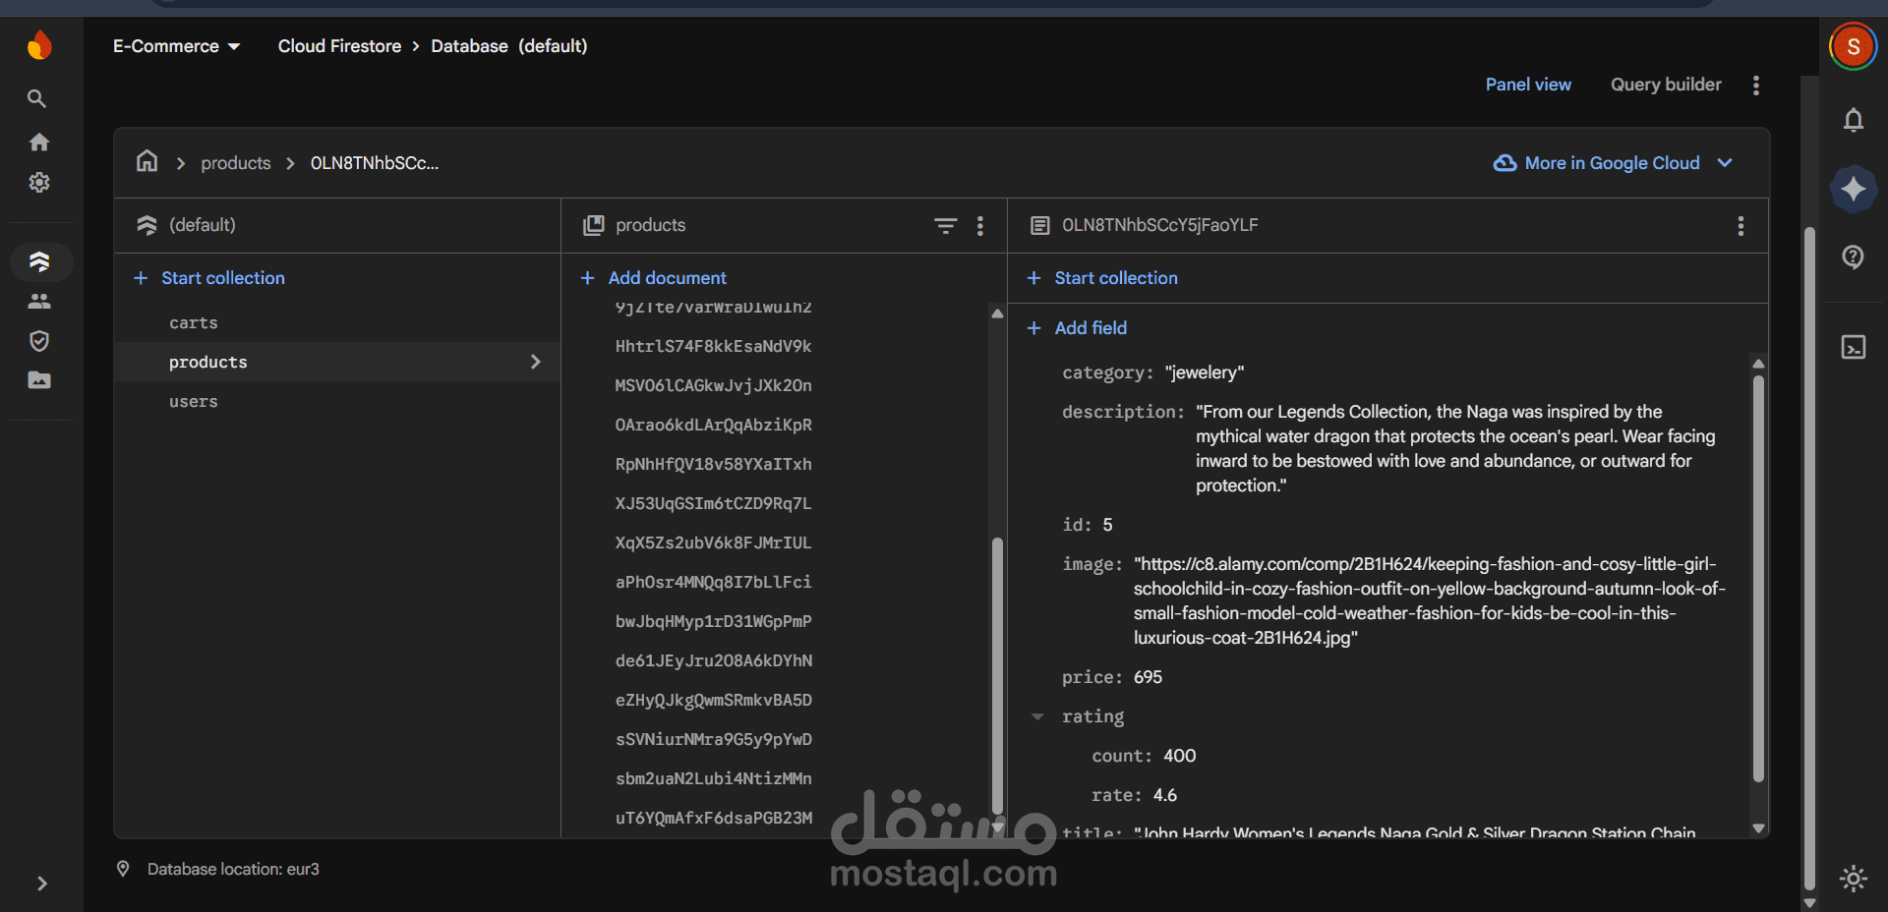
Task: Open the App Check shield icon
Action: (39, 341)
